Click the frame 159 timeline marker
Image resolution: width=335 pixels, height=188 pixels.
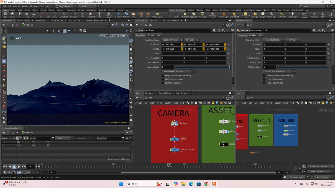[170, 165]
